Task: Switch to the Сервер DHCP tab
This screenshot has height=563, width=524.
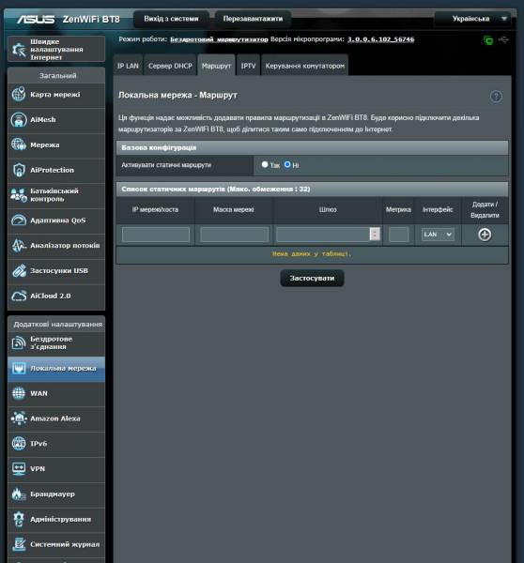Action: (170, 66)
